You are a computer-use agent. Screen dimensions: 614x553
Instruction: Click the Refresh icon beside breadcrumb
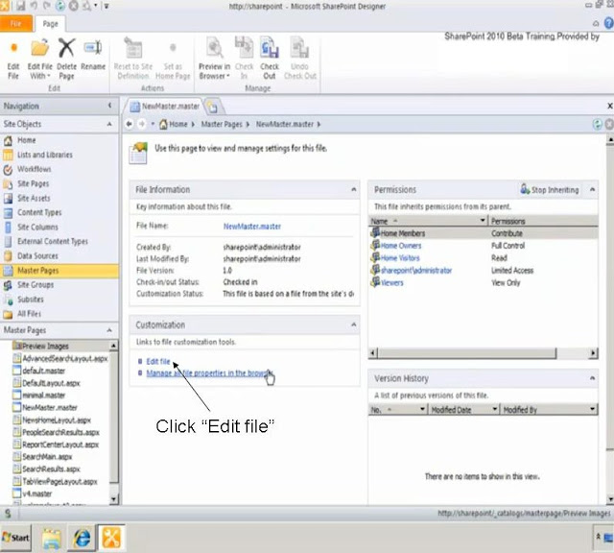coord(597,124)
